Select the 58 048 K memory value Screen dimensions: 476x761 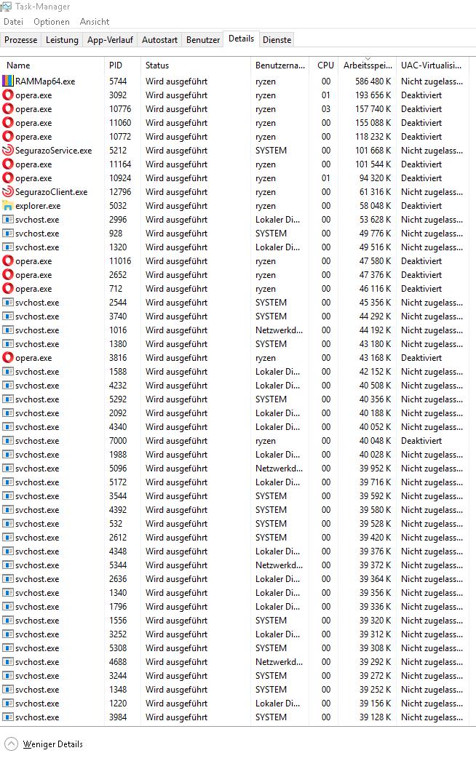tap(376, 206)
